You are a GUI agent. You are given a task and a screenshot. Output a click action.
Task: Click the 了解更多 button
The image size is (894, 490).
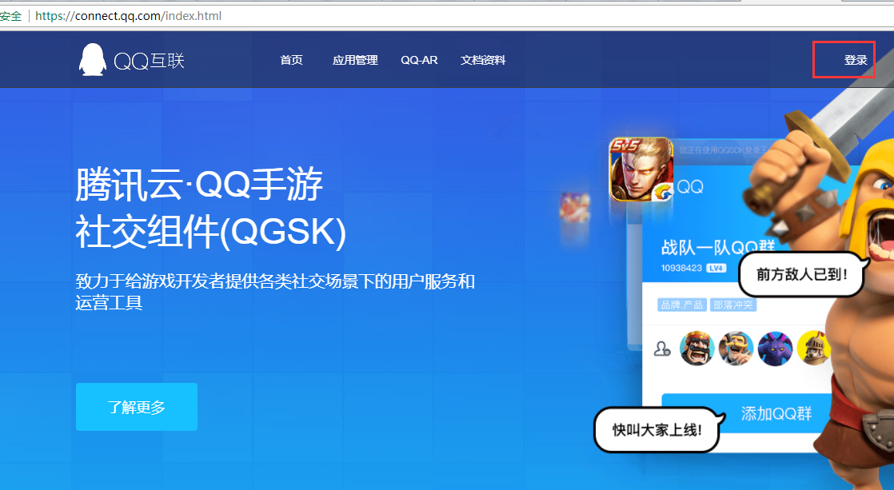pos(136,407)
